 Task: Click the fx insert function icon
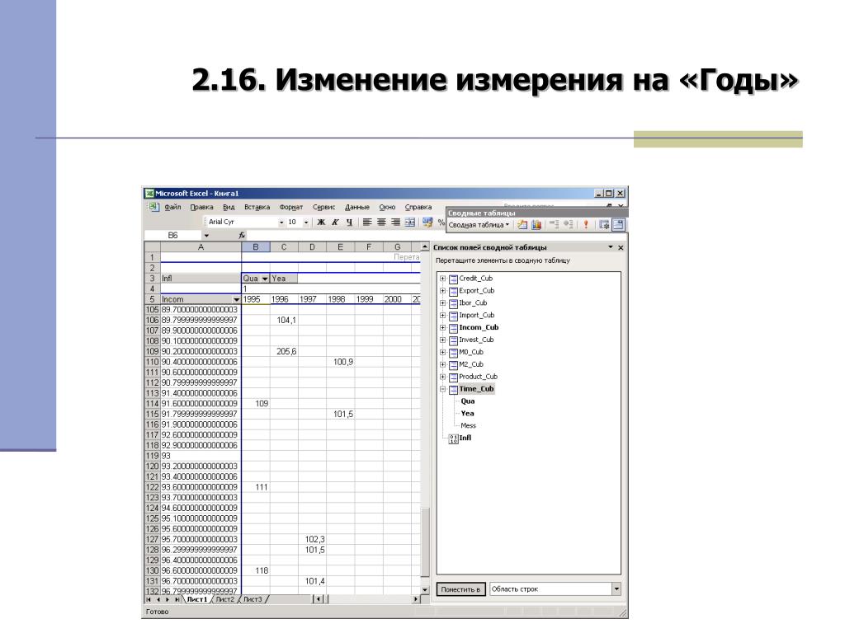(242, 235)
